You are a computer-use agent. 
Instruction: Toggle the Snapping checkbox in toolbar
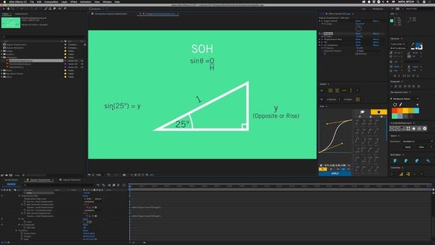tap(90, 9)
